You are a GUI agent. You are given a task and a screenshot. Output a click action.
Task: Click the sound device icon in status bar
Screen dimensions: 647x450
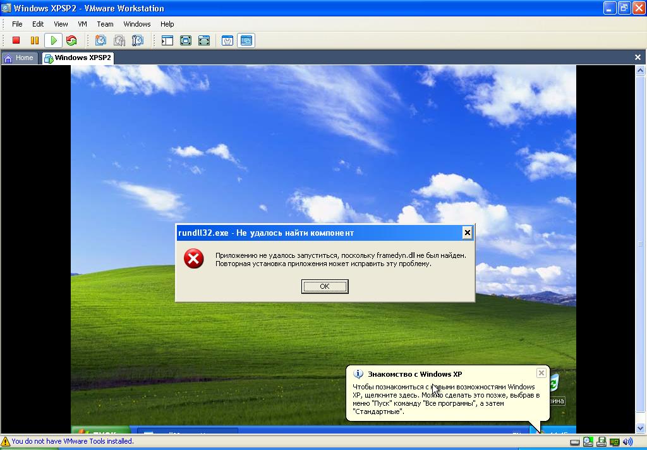[627, 442]
